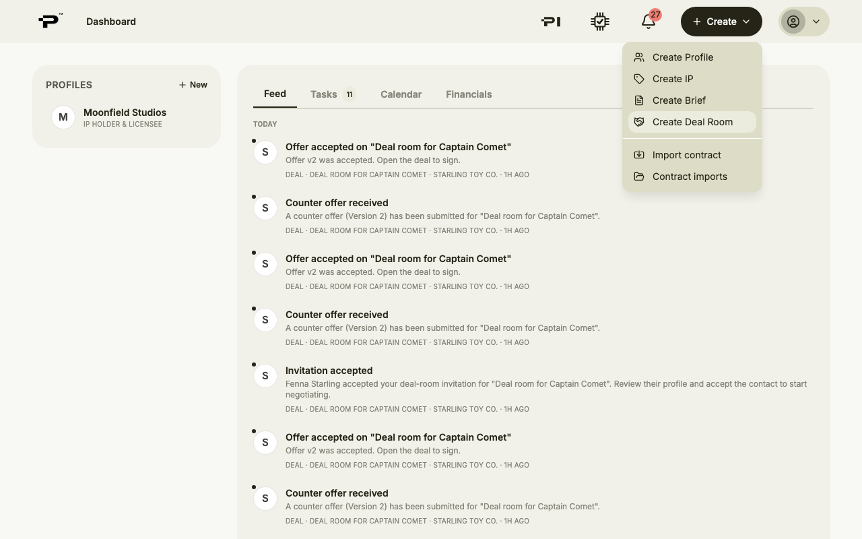Viewport: 862px width, 539px height.
Task: Collapse the Create dropdown button
Action: [x=721, y=22]
